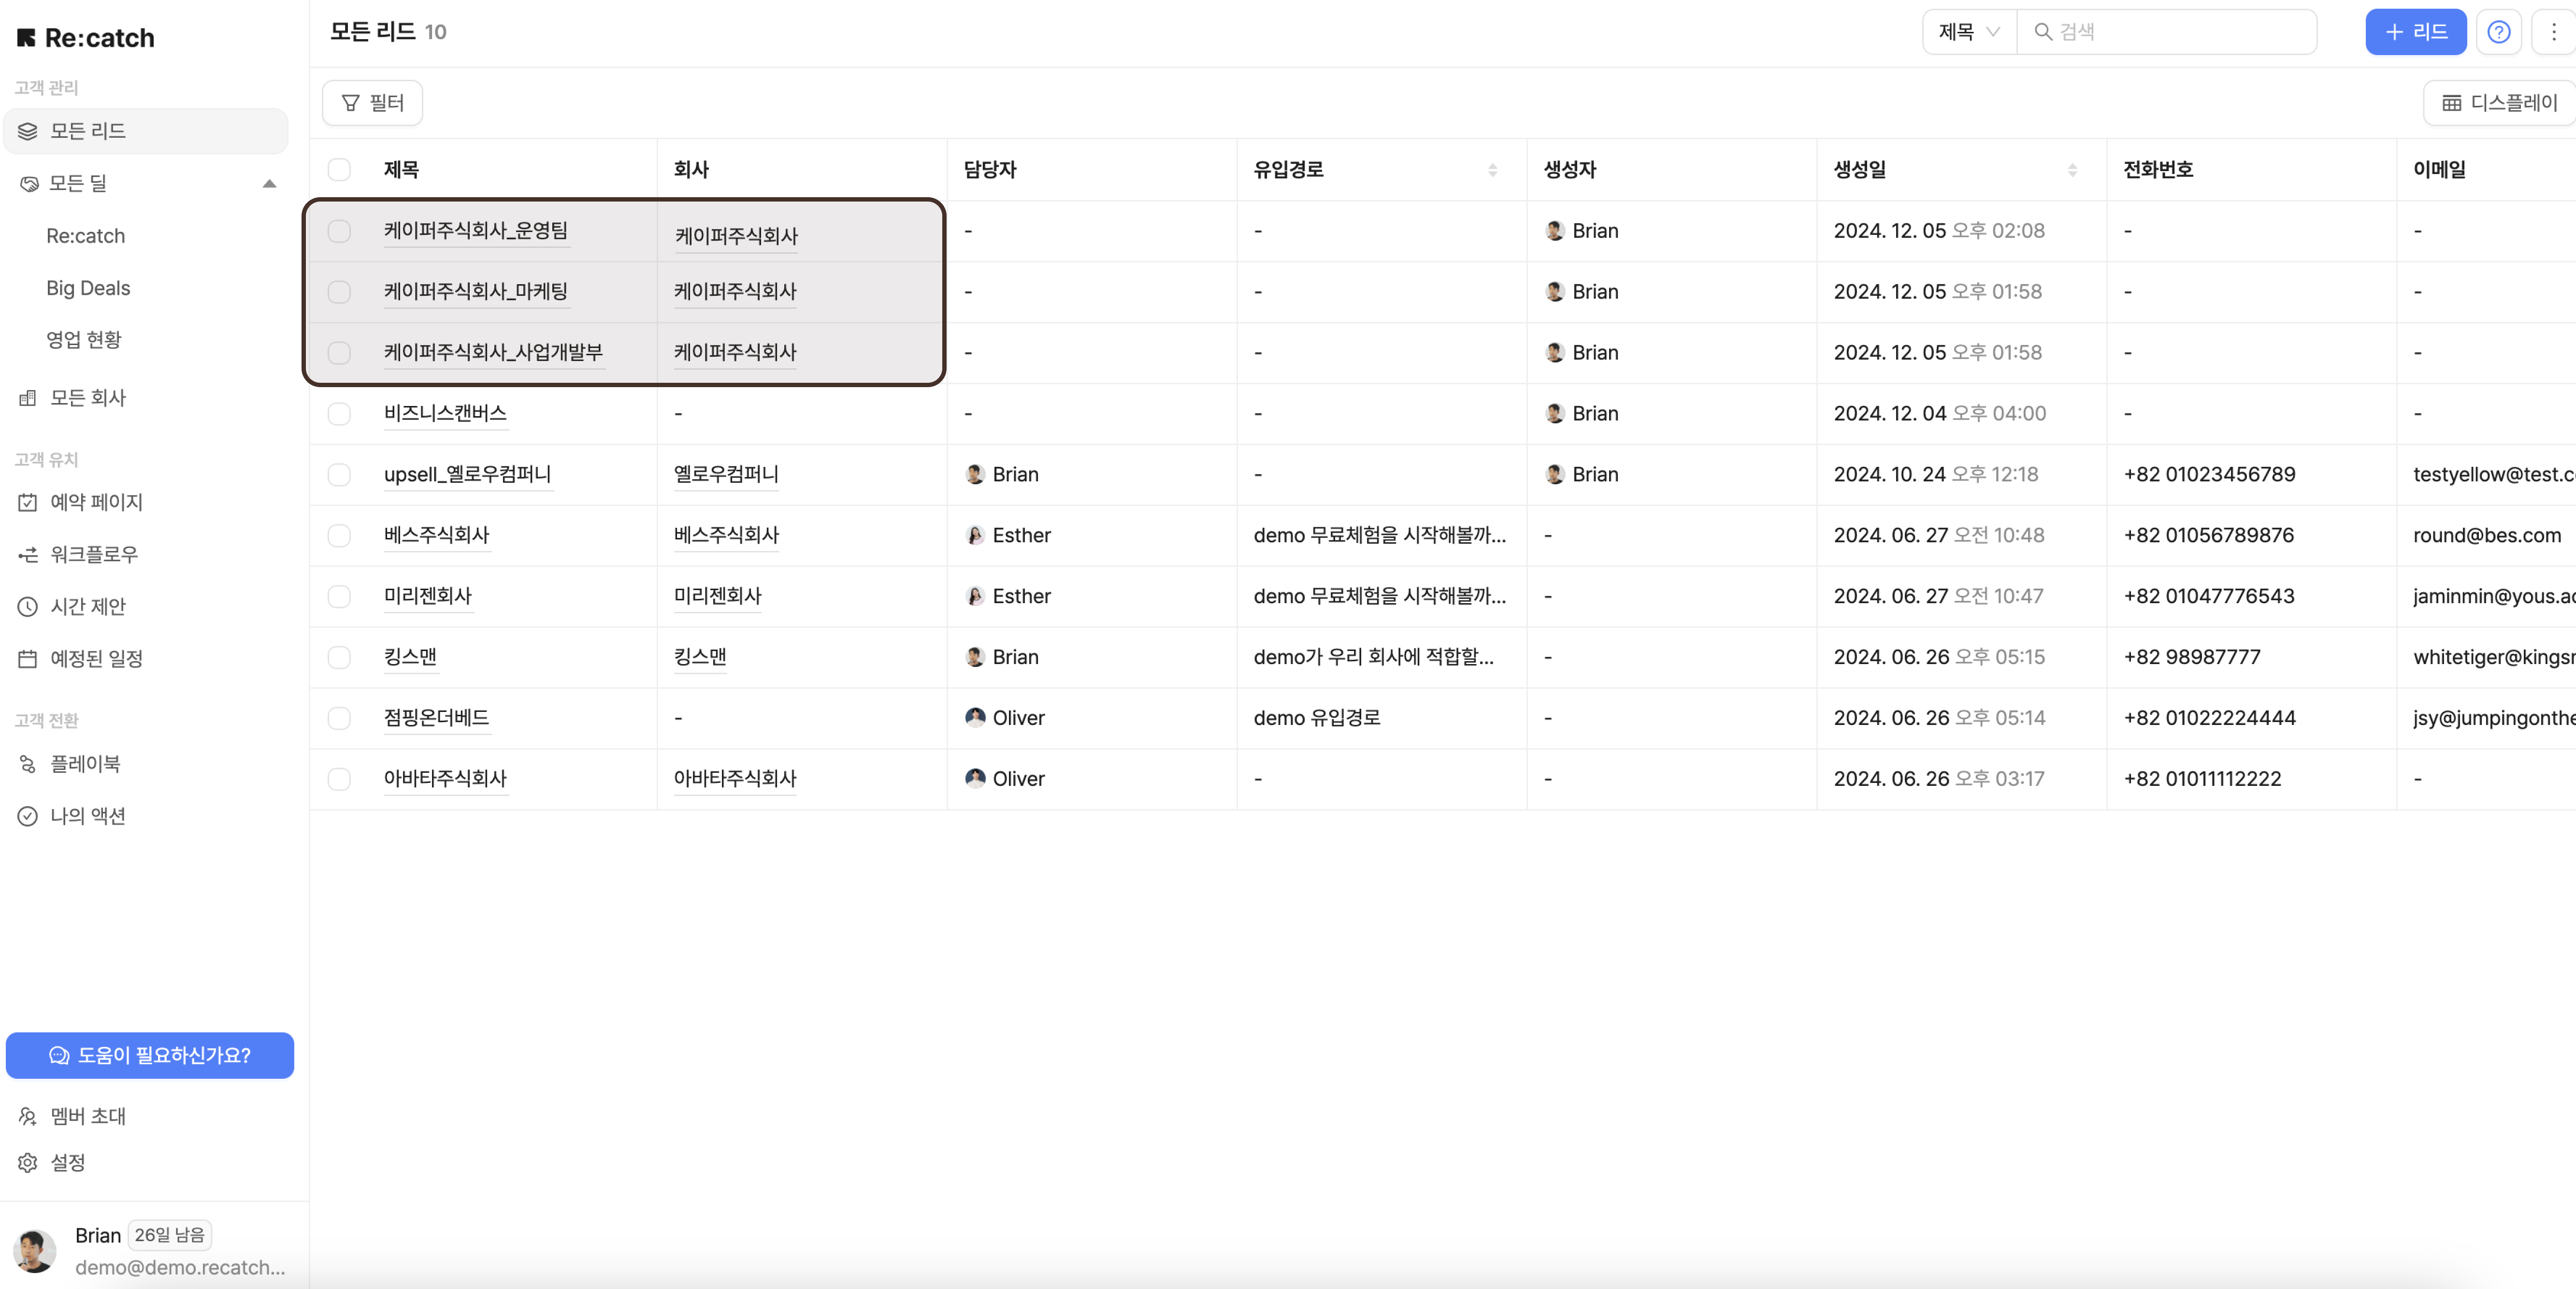Click the 예약 페이지 calendar icon
This screenshot has height=1289, width=2576.
[x=28, y=502]
